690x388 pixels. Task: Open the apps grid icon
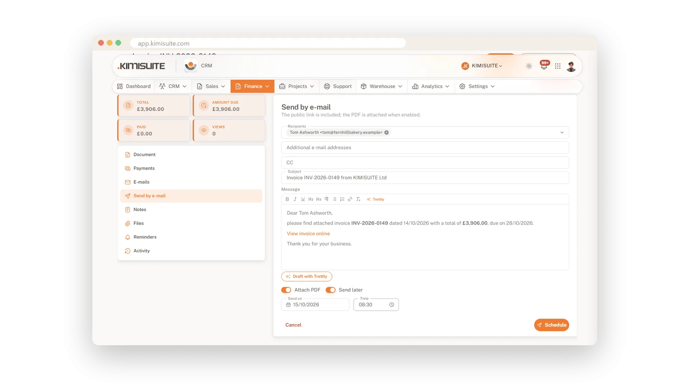coord(558,66)
